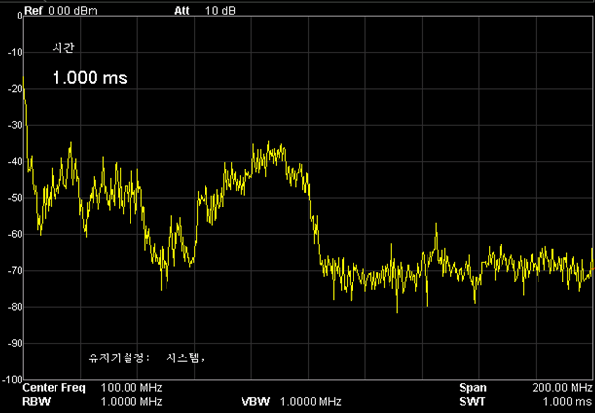Select the Att 10 dB readout
595x413 pixels.
[205, 11]
